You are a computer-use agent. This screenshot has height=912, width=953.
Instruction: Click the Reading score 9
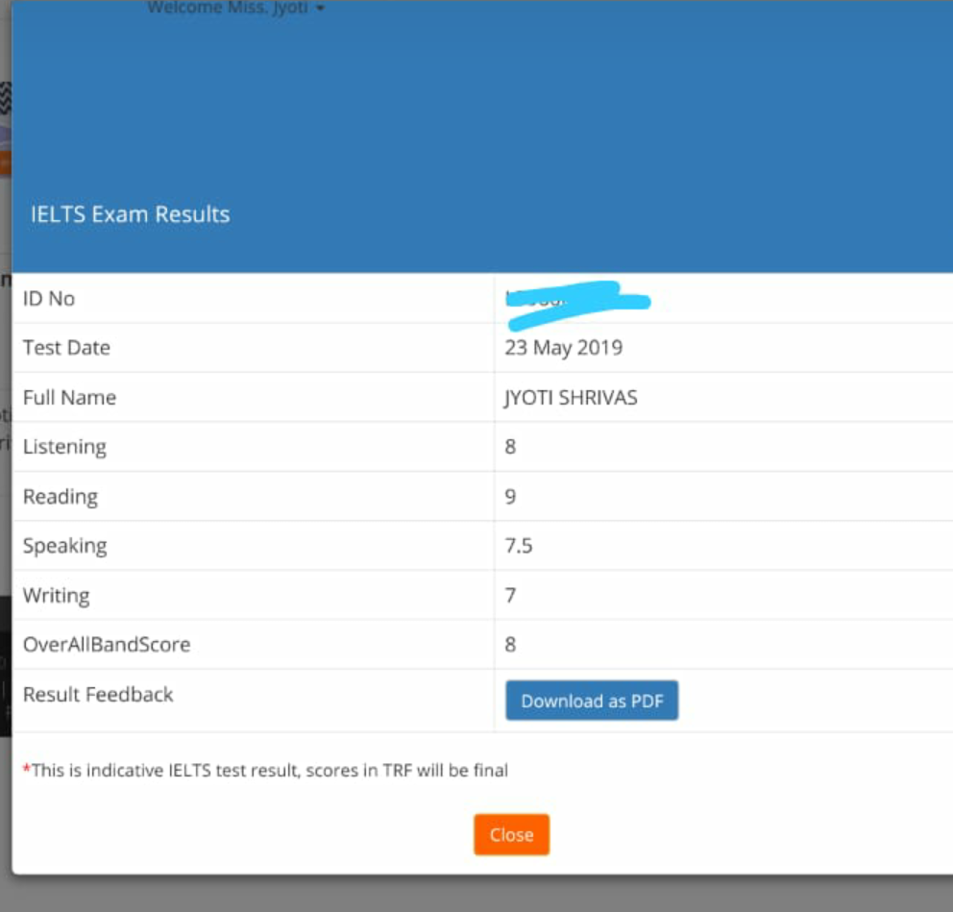point(510,497)
